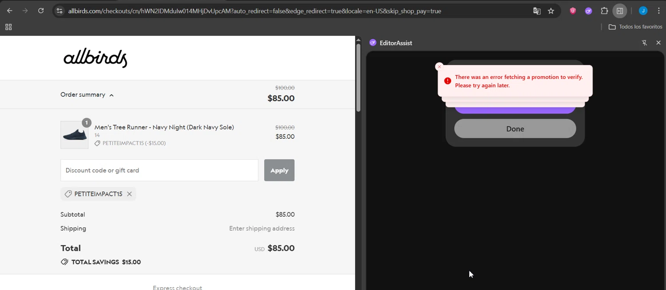Image resolution: width=666 pixels, height=290 pixels.
Task: Bookmark this page with the star icon
Action: (551, 11)
